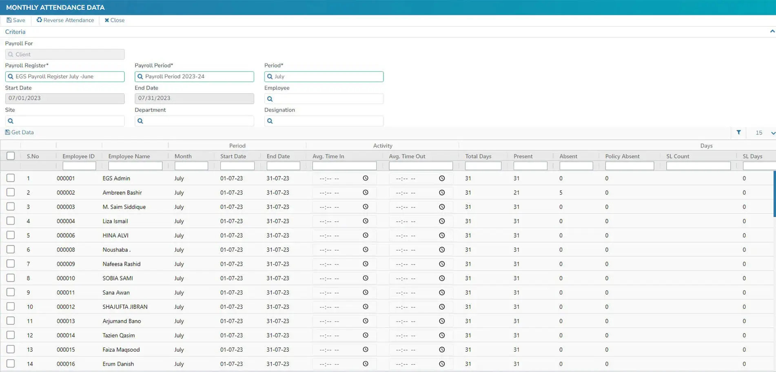The width and height of the screenshot is (776, 372).
Task: Check the row checkbox for Liza Ismail
Action: tap(11, 221)
